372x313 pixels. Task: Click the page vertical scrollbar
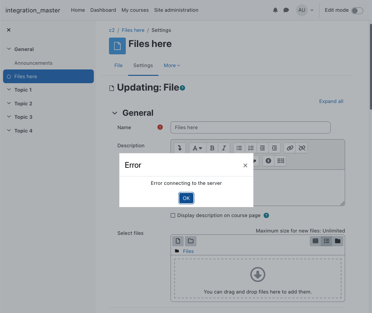click(x=371, y=66)
